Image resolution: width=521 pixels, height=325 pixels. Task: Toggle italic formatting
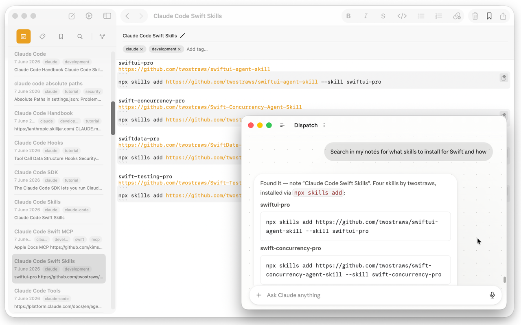[366, 16]
